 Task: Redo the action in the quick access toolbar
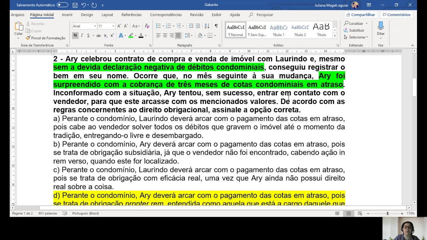pyautogui.click(x=94, y=5)
